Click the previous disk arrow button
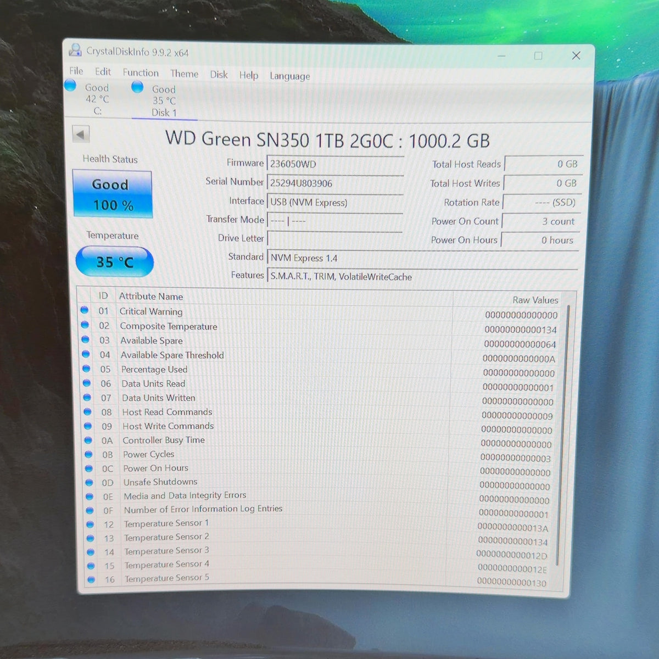The image size is (659, 659). 81,134
